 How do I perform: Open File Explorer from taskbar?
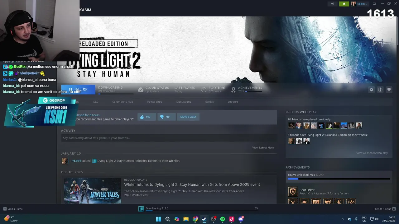(x=186, y=219)
